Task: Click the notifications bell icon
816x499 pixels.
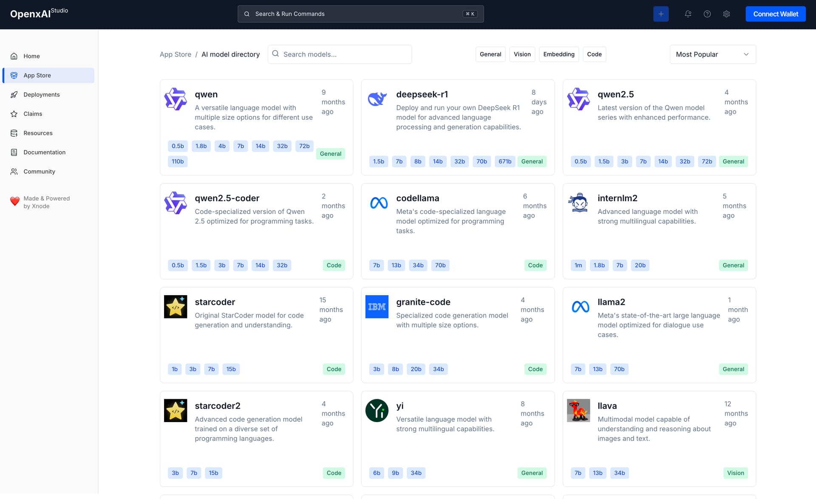Action: [x=688, y=14]
